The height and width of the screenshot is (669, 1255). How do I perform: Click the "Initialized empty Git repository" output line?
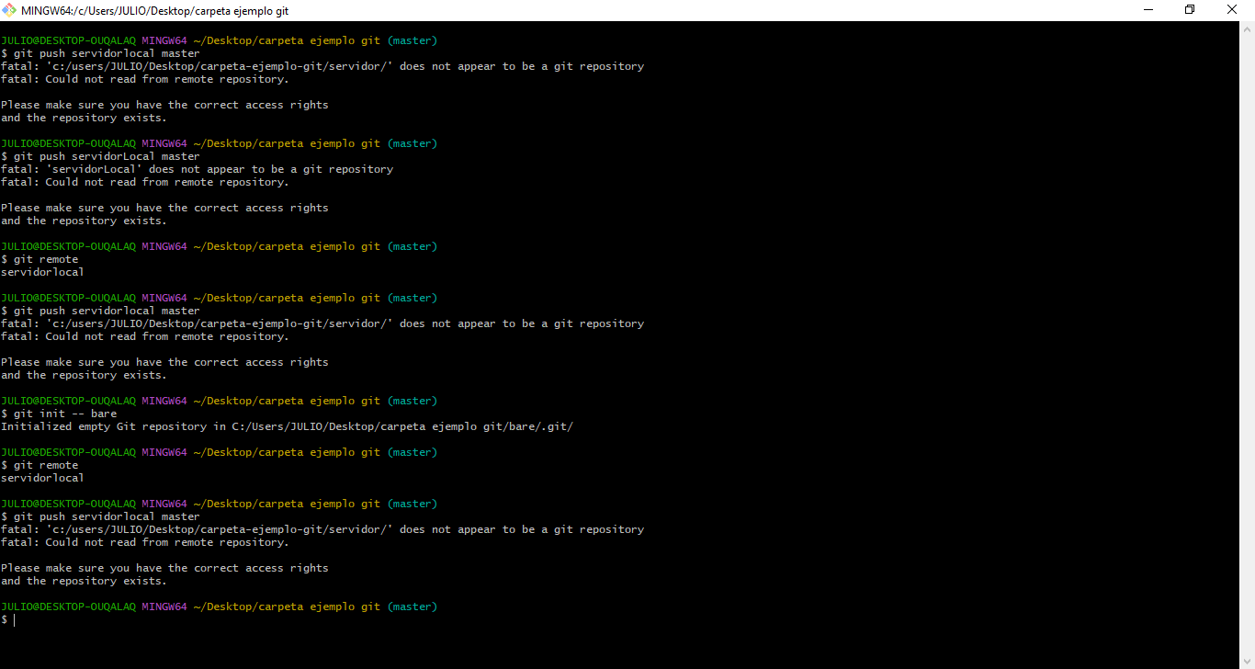coord(287,426)
